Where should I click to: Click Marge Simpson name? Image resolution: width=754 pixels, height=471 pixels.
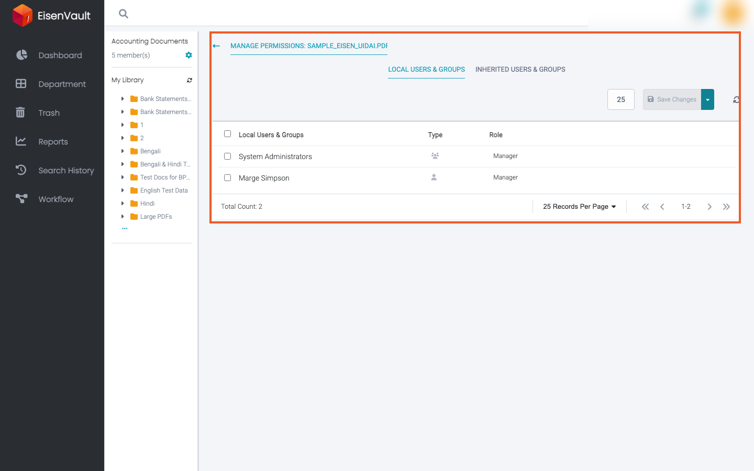click(x=264, y=178)
